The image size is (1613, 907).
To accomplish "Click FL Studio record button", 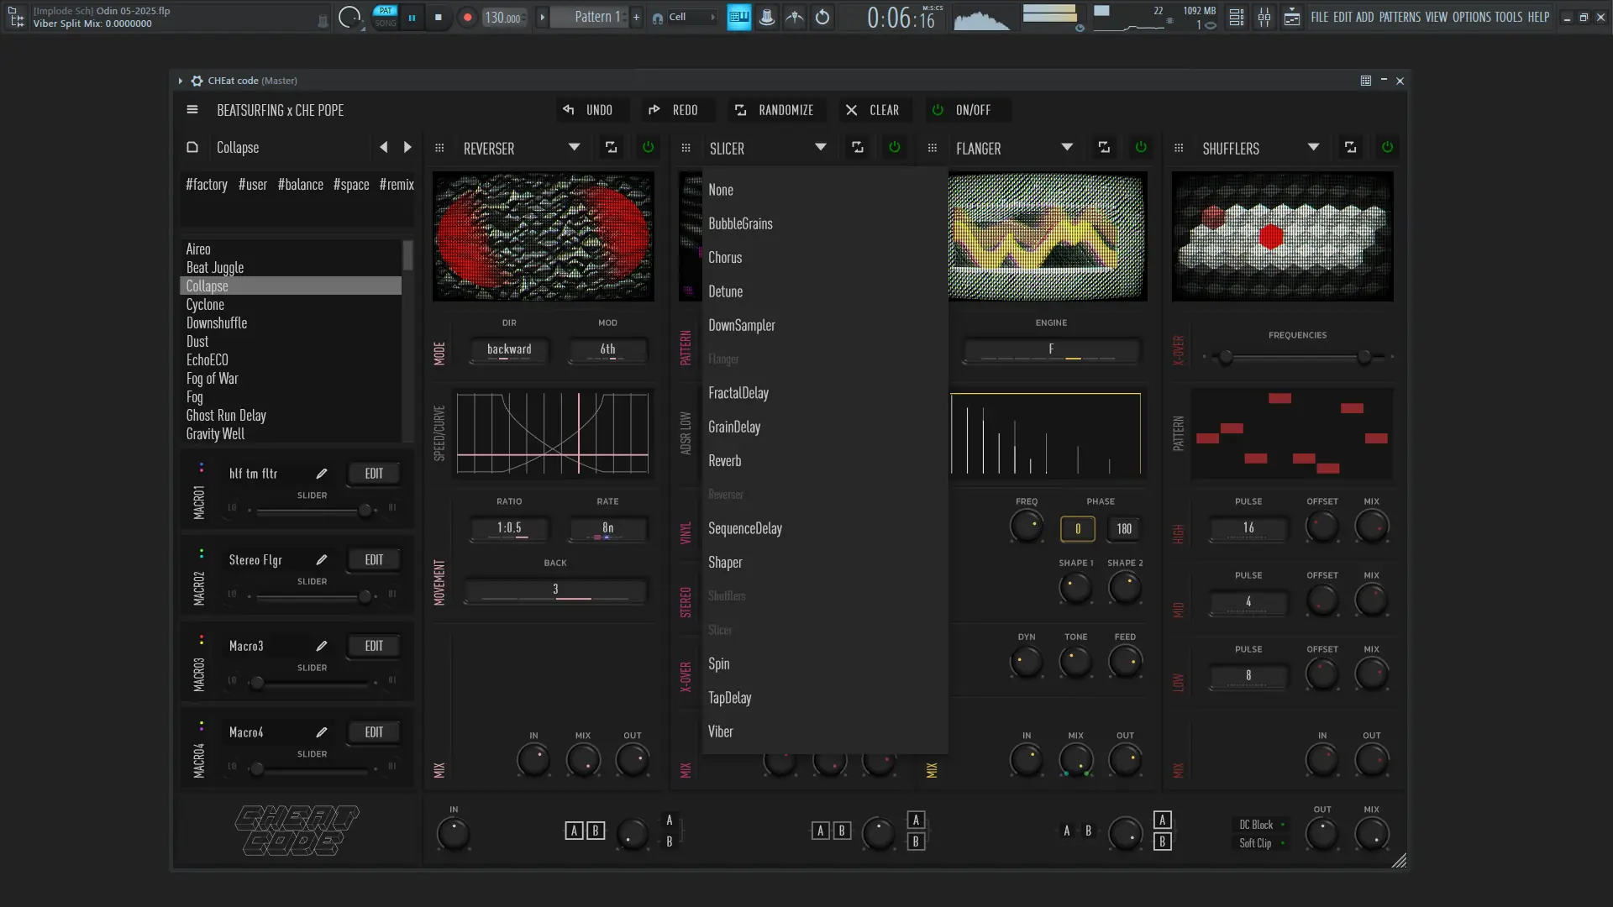I will [467, 17].
